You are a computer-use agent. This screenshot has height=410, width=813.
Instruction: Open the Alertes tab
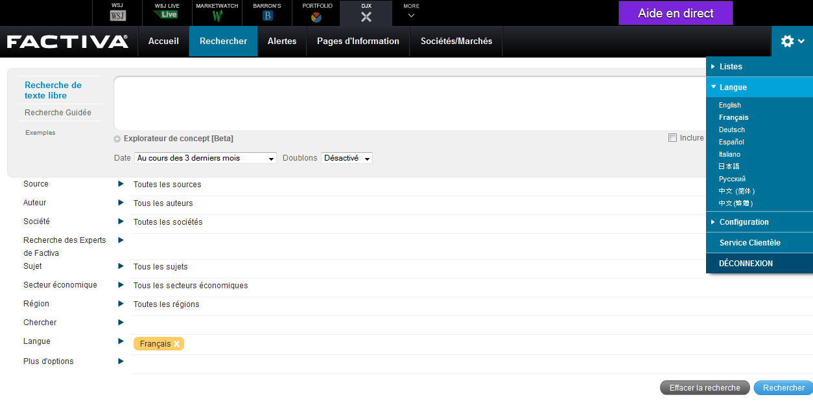click(282, 41)
